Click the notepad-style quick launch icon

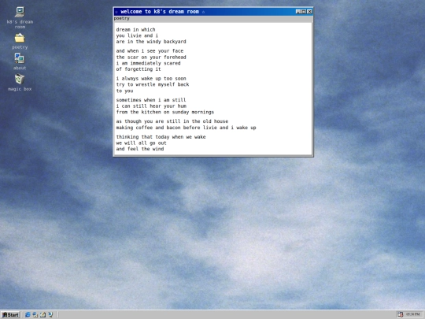click(42, 314)
